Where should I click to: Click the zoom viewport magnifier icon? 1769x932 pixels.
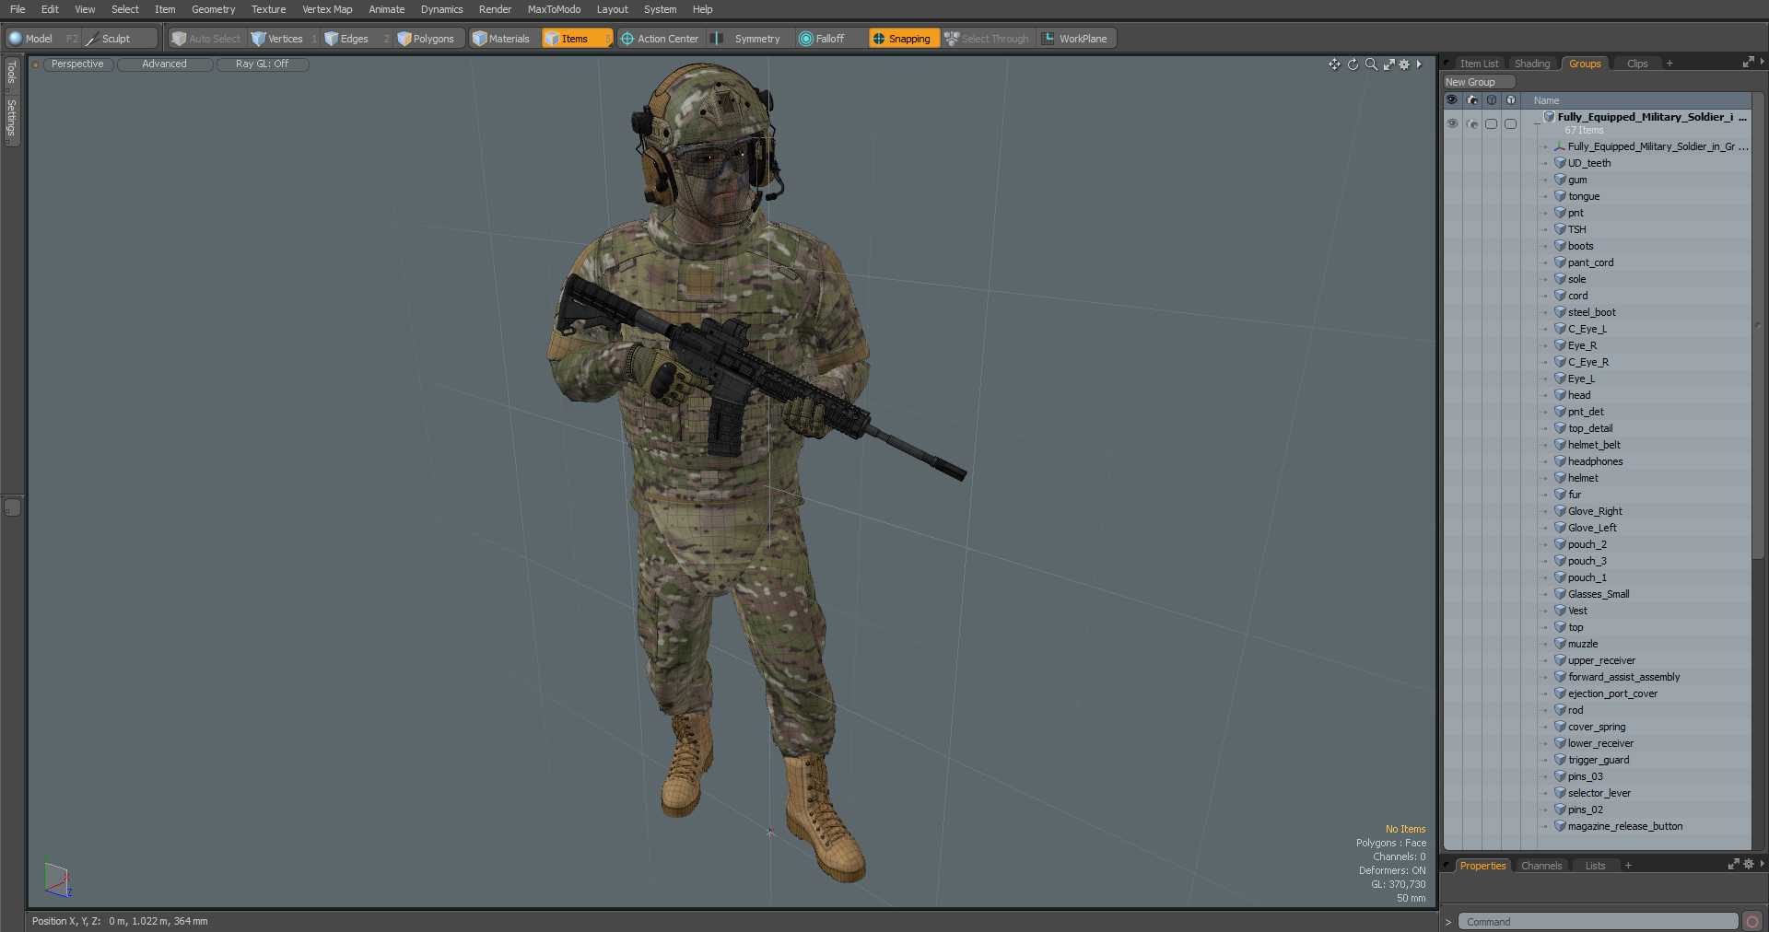tap(1371, 64)
